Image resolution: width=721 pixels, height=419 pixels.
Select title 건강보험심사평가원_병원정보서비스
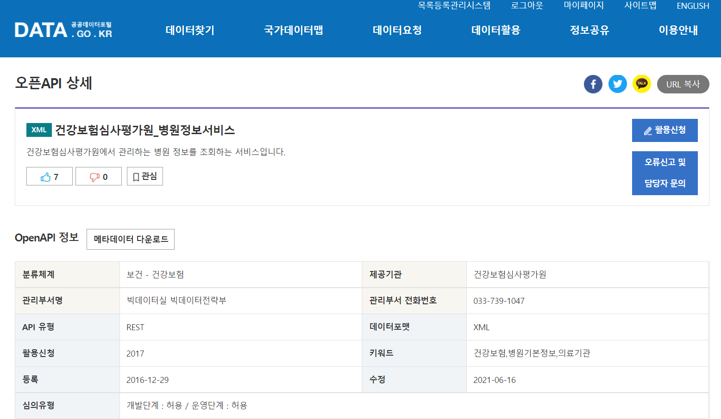145,130
